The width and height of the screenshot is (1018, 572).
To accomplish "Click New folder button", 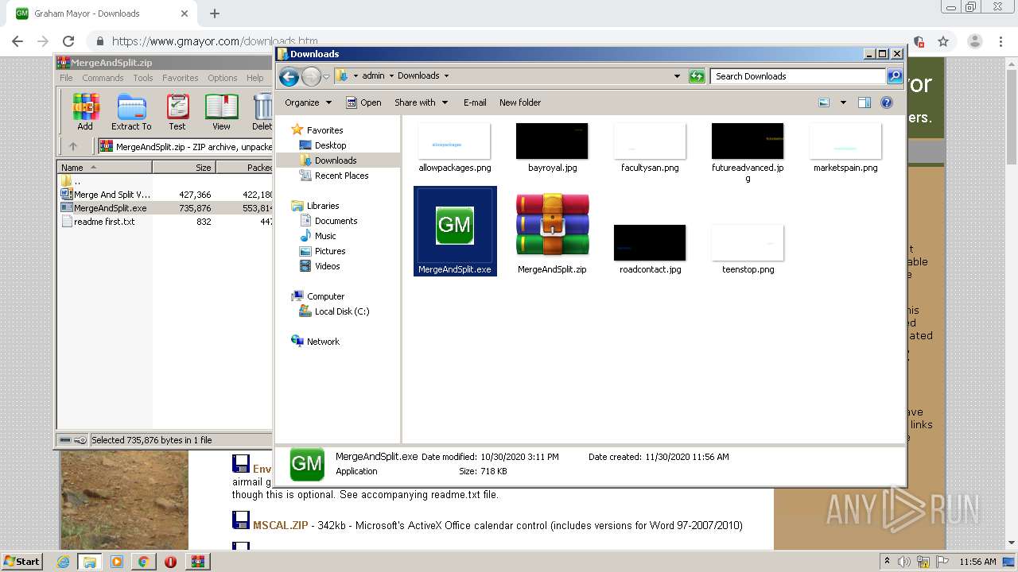I will [520, 102].
